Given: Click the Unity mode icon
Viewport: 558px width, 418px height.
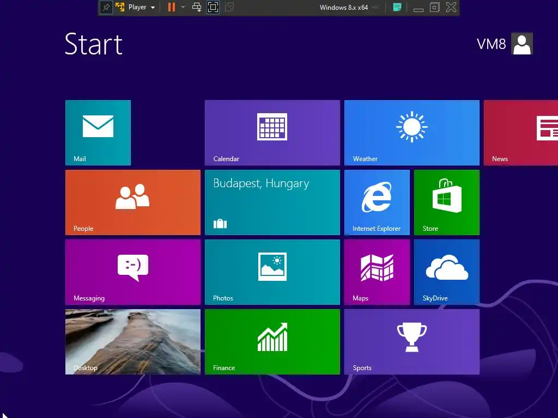Looking at the screenshot, I should 229,7.
